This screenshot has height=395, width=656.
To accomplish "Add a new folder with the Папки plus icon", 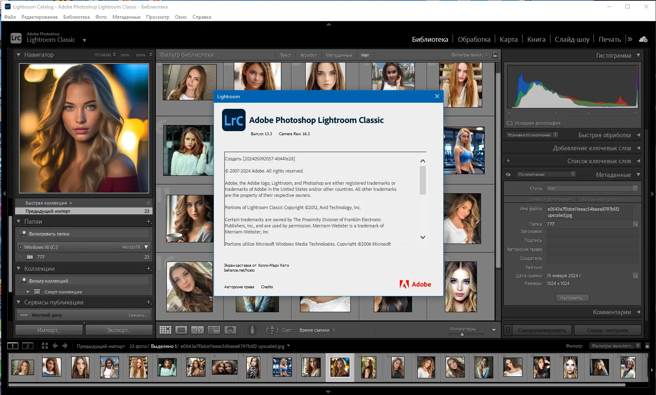I will 149,222.
